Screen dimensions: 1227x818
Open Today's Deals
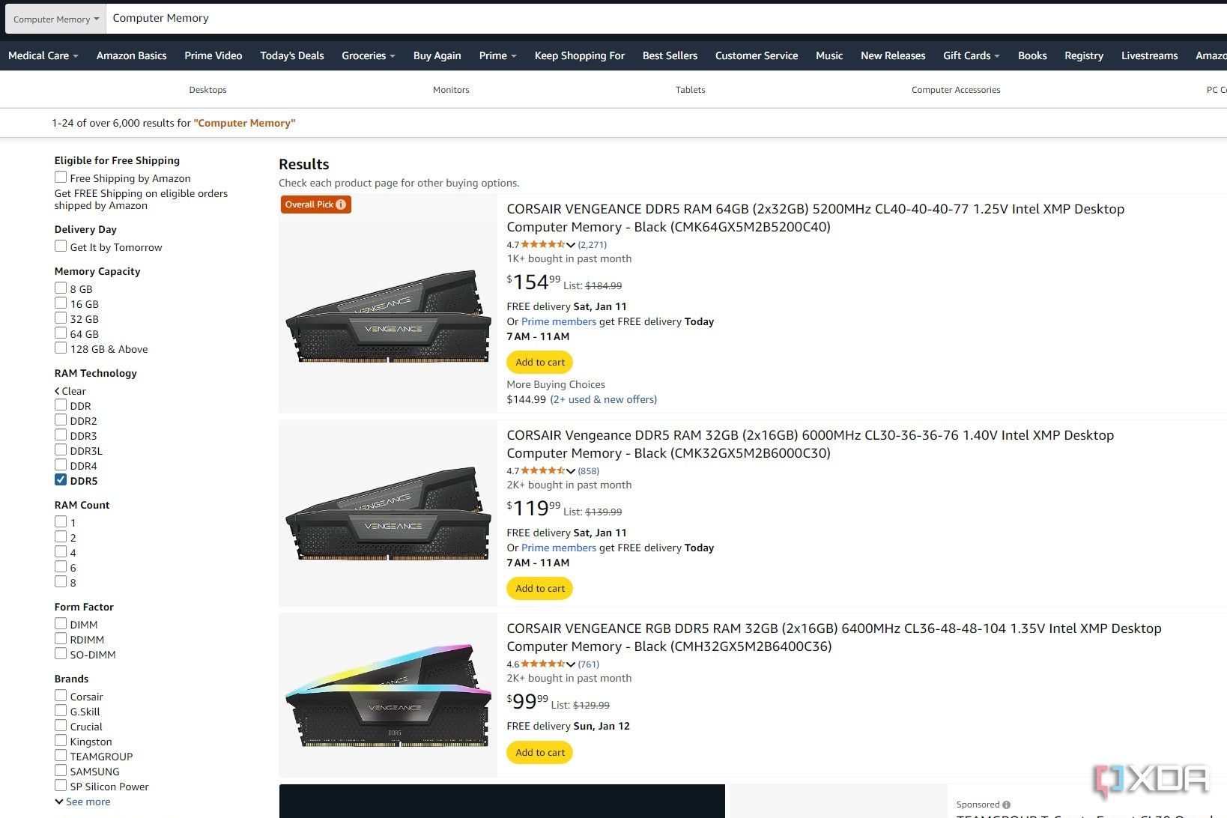click(x=292, y=55)
